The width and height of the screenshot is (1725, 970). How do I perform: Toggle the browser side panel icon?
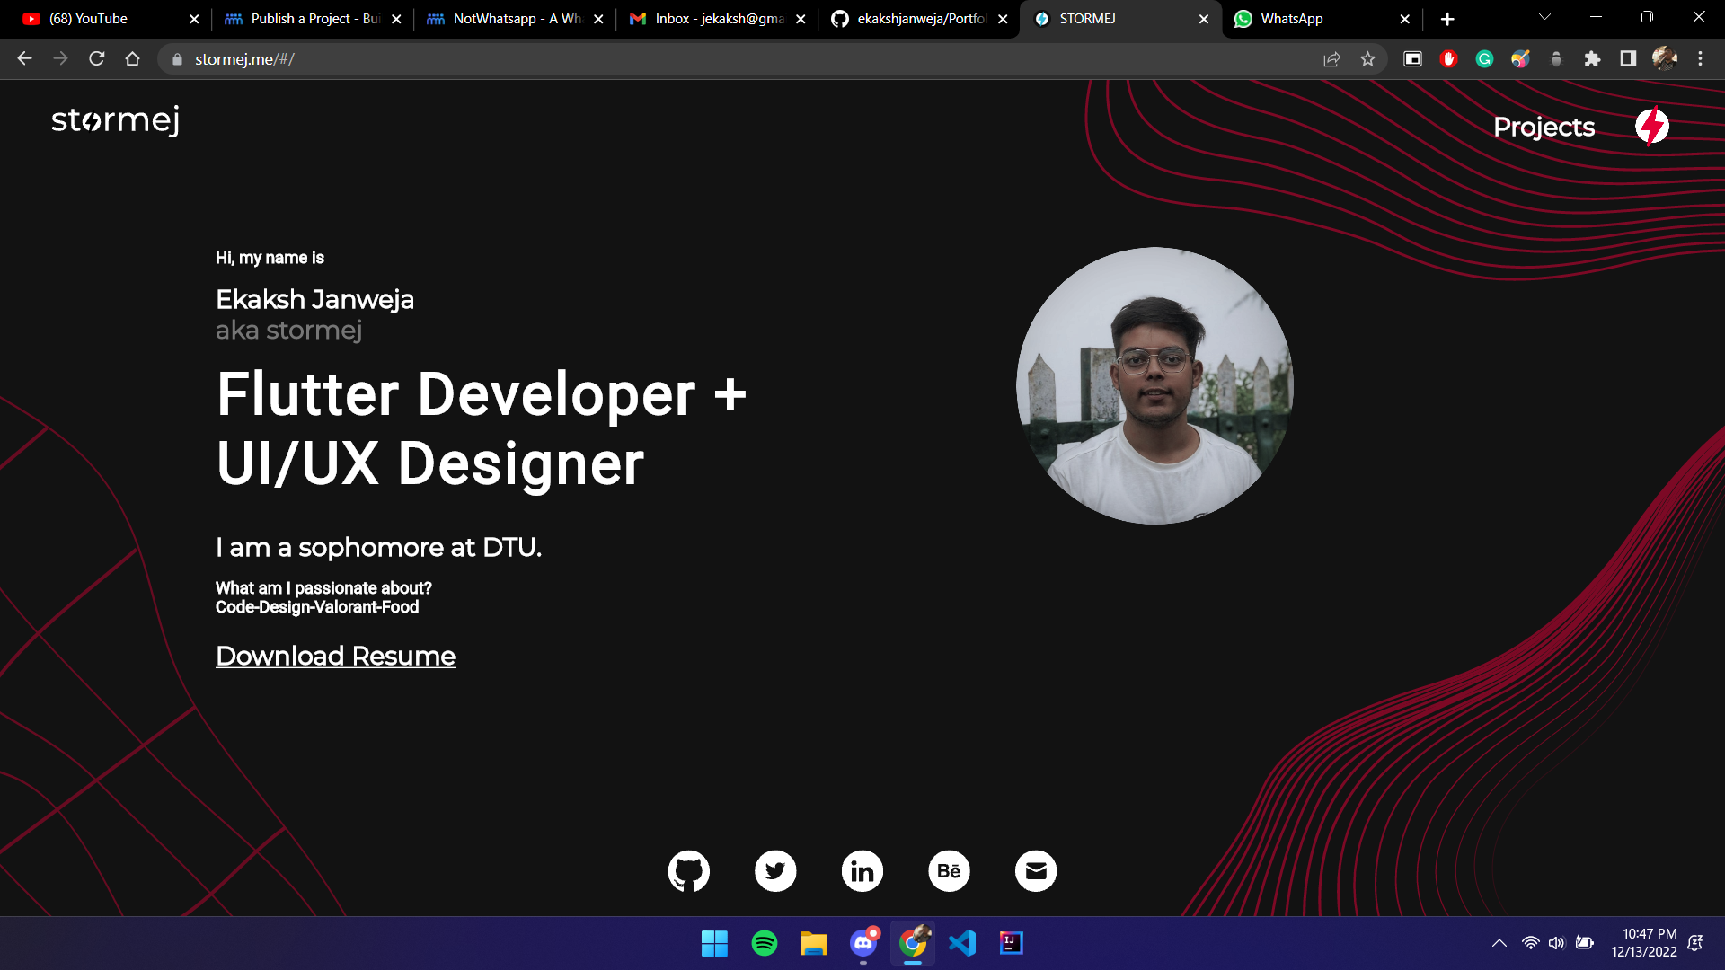click(1628, 59)
